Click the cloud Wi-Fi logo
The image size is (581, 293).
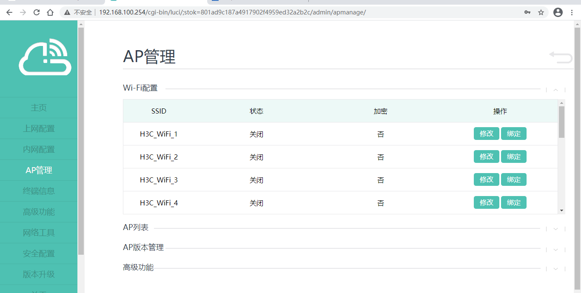pyautogui.click(x=45, y=57)
